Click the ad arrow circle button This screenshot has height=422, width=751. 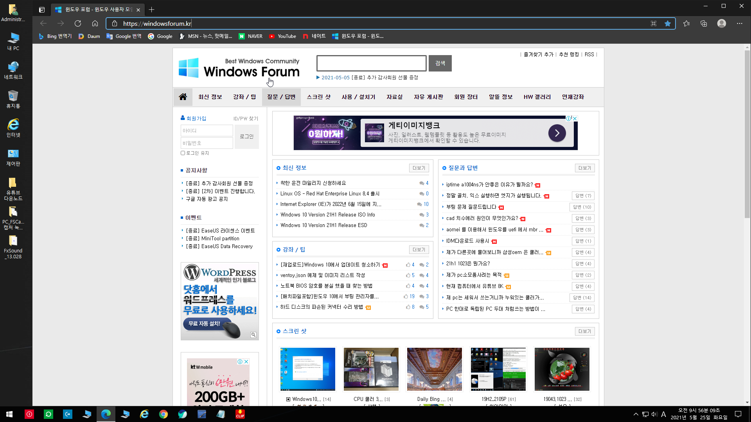tap(557, 133)
